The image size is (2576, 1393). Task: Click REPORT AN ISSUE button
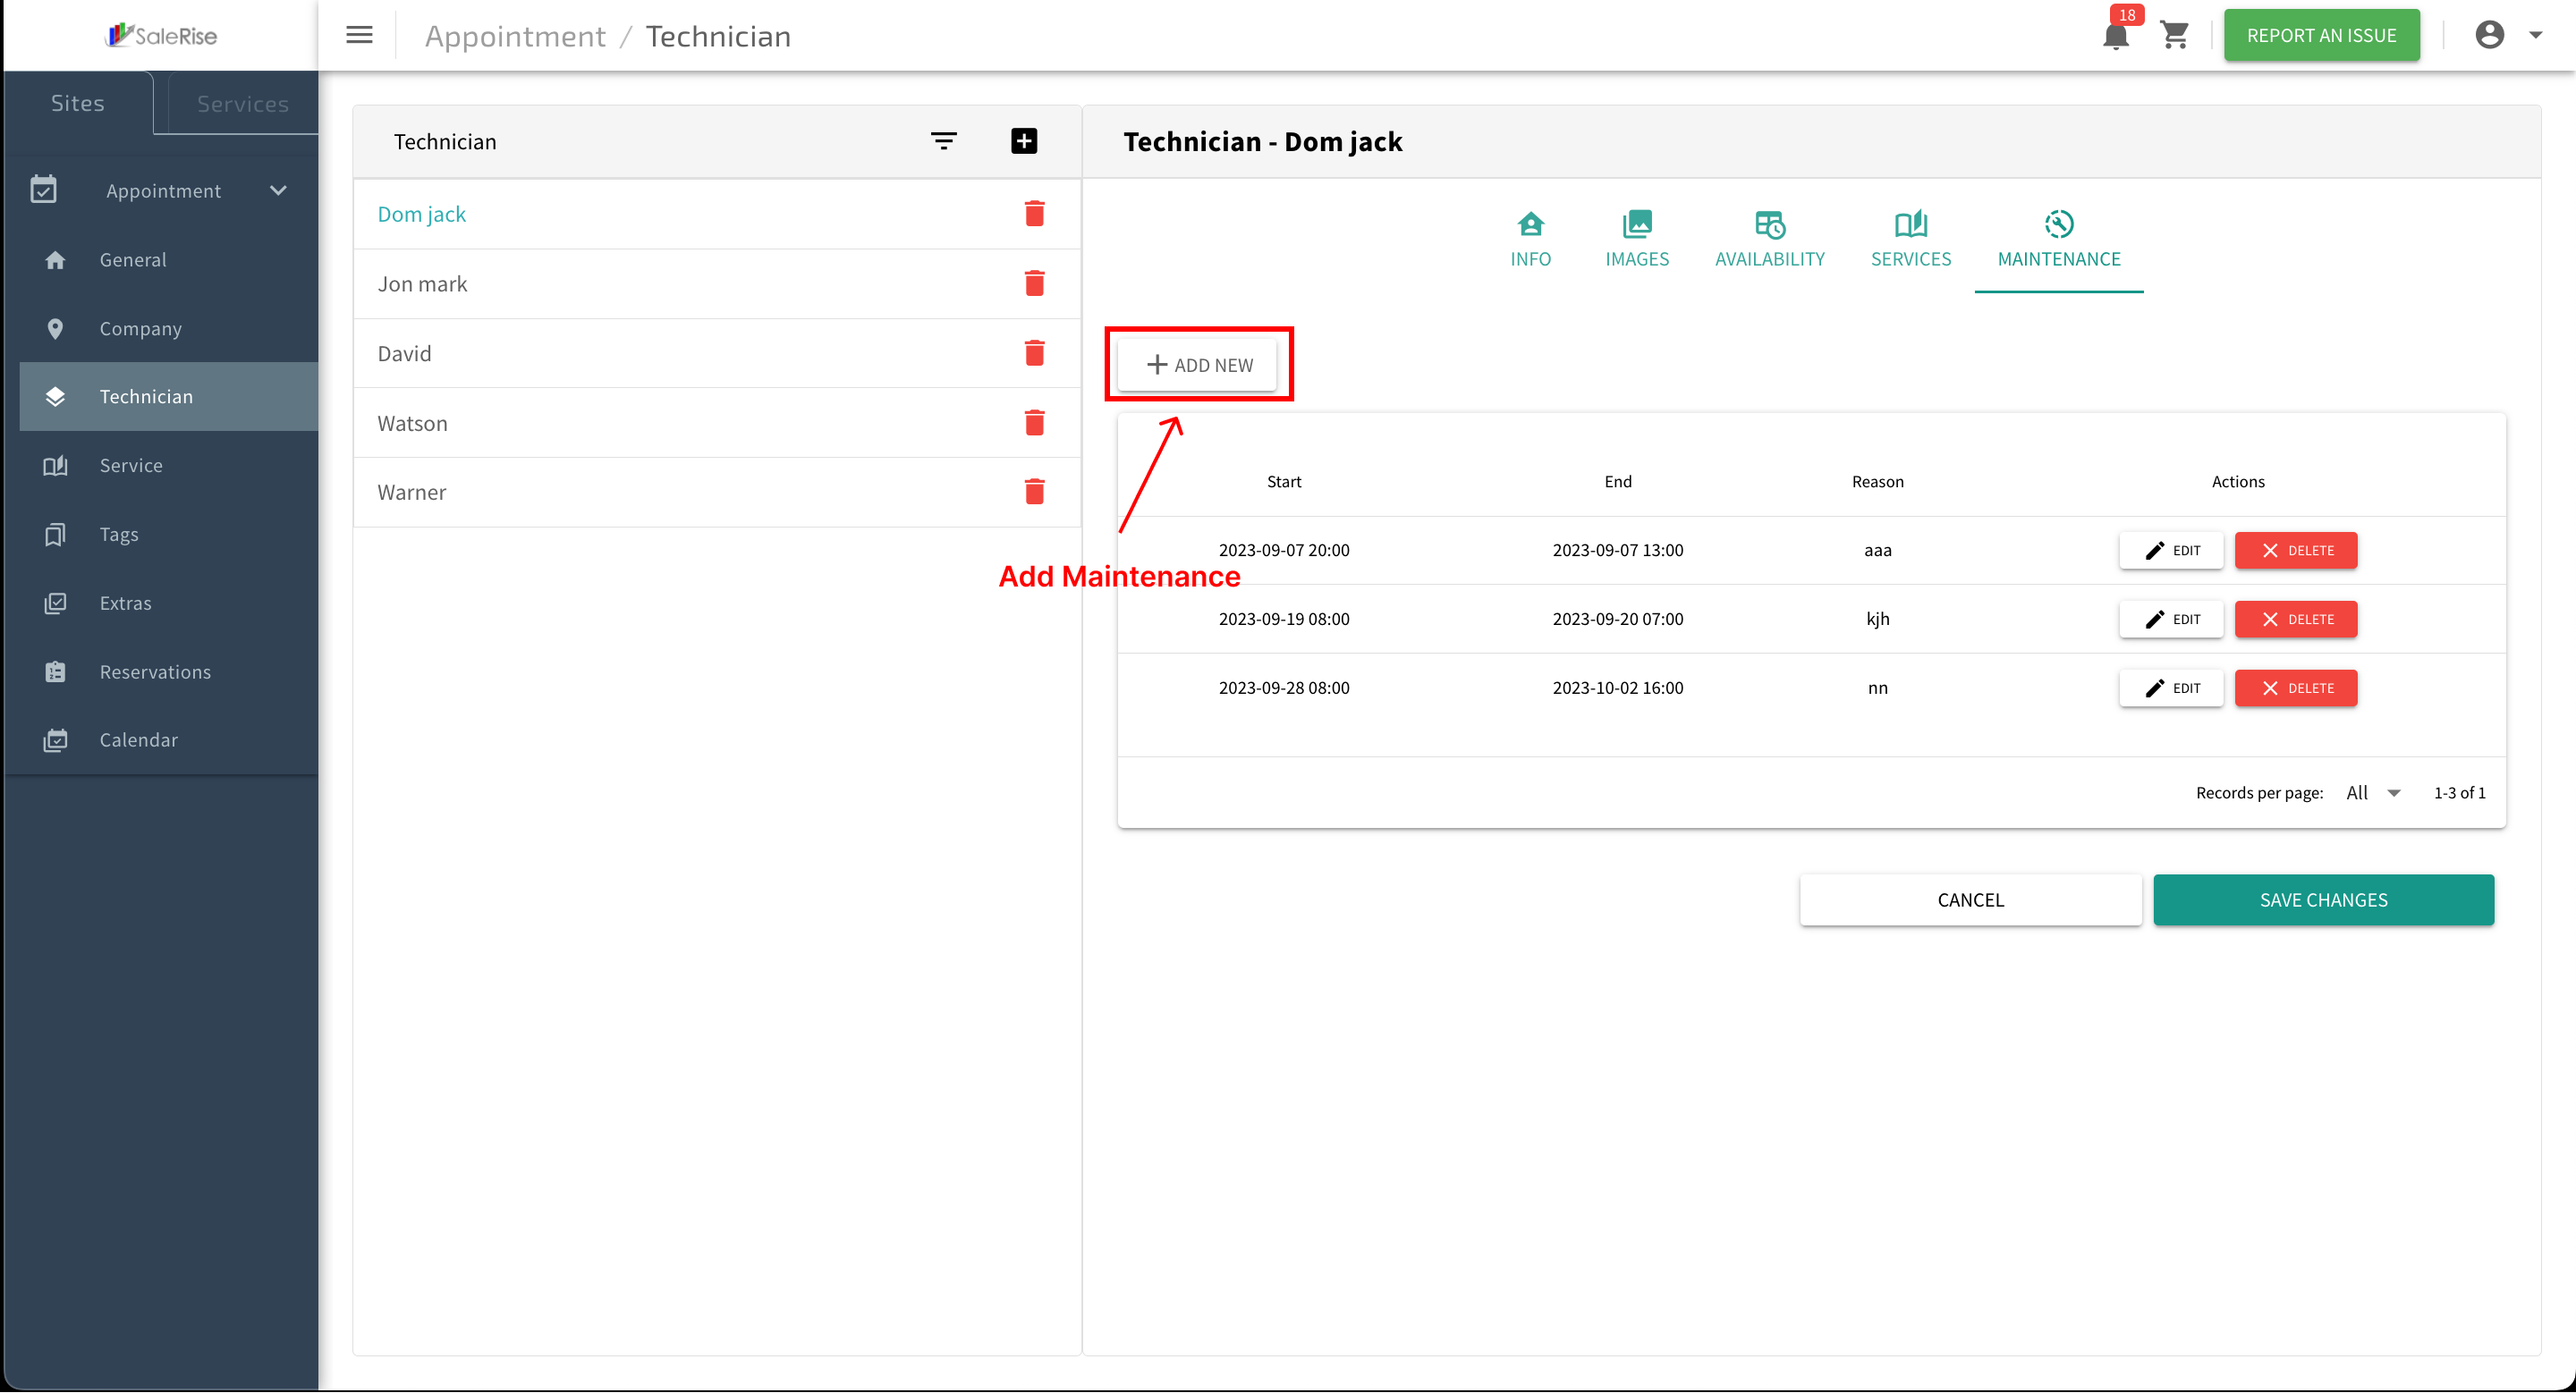[x=2321, y=36]
